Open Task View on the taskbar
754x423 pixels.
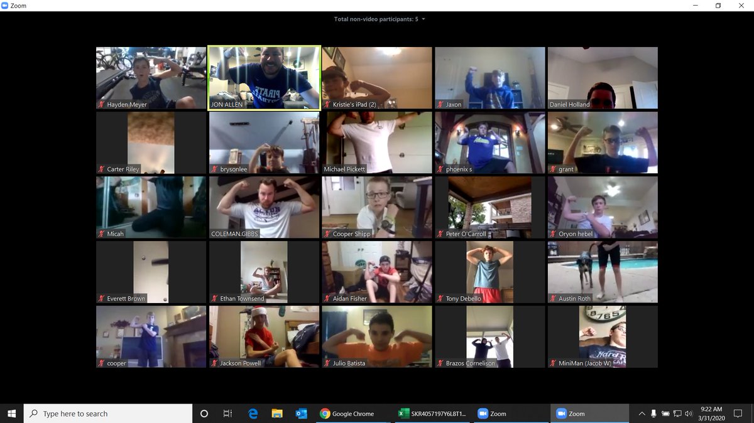coord(228,414)
